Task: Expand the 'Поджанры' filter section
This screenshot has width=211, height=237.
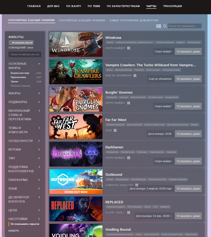Action: [39, 102]
